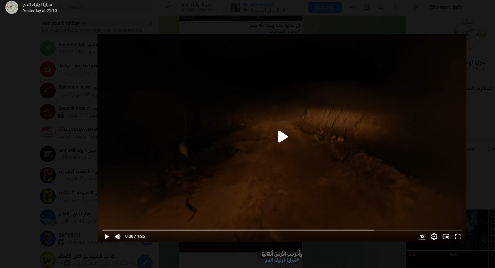Open the Sputnik Arabic chat avatar
The image size is (495, 268).
[48, 112]
